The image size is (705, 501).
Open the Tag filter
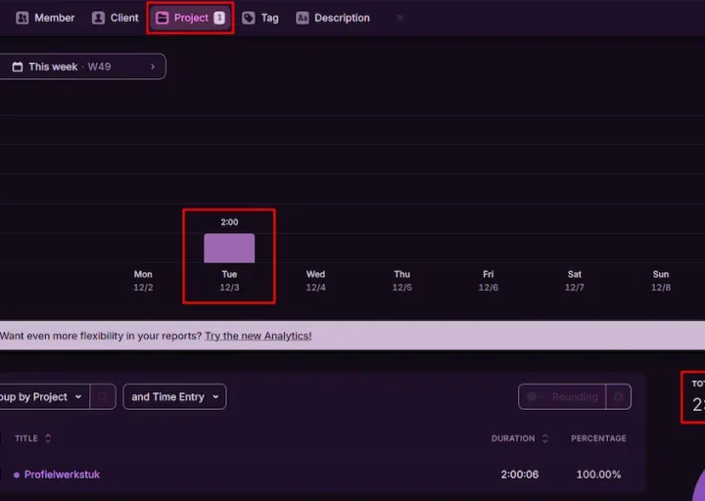click(x=260, y=18)
